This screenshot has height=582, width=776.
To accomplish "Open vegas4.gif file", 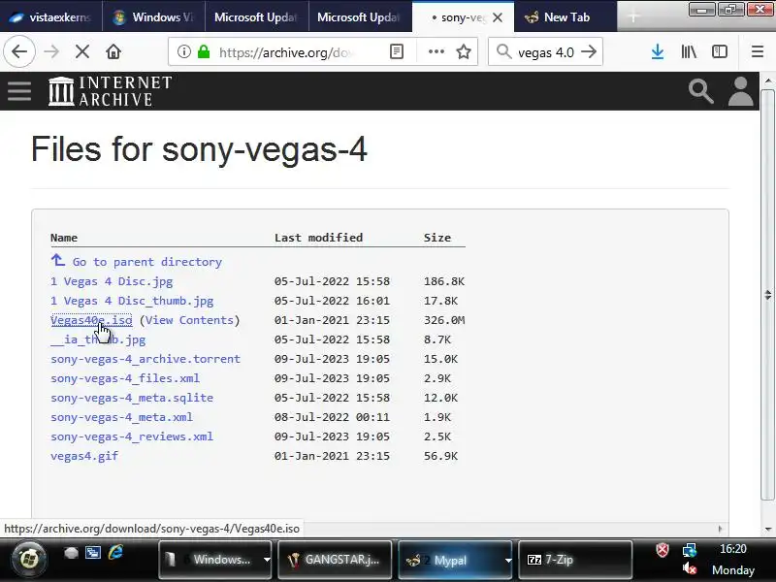I will pos(84,456).
